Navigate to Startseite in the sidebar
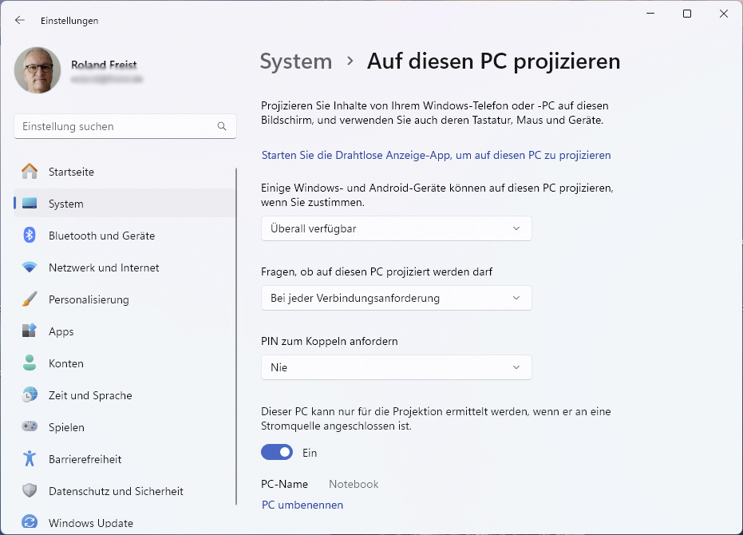The height and width of the screenshot is (535, 743). [71, 172]
